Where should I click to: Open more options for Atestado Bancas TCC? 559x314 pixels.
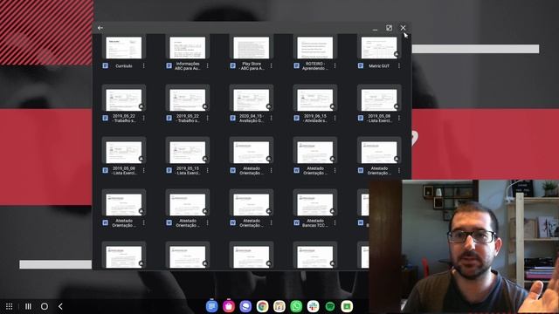[x=335, y=223]
